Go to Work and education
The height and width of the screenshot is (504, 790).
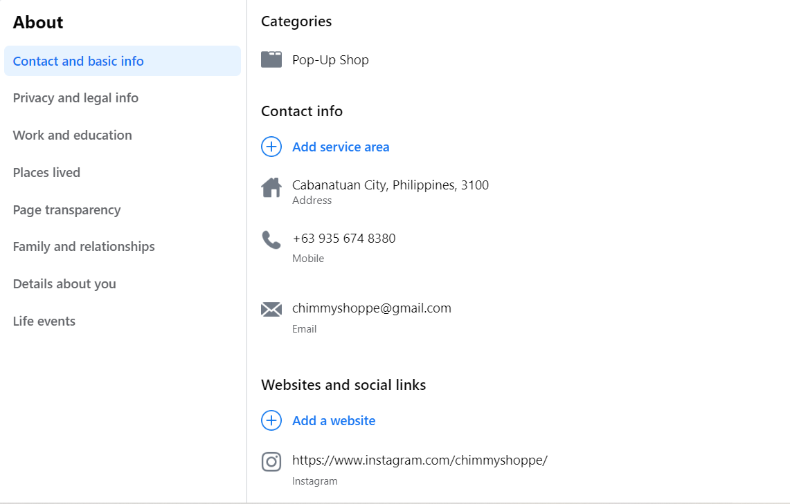pos(72,136)
